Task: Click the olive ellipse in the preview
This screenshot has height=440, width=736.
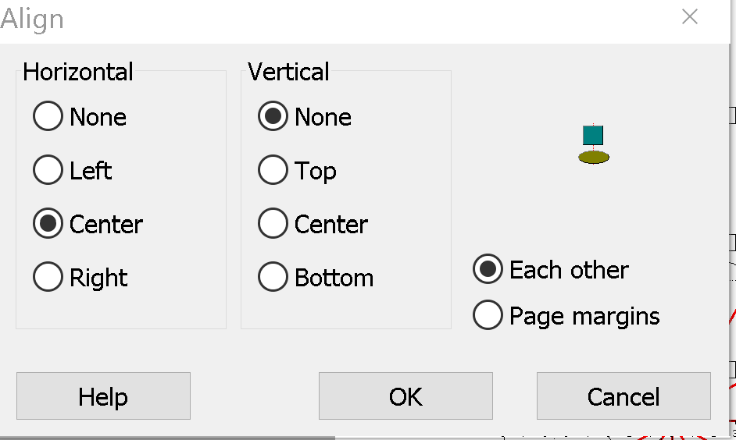Action: [x=594, y=158]
